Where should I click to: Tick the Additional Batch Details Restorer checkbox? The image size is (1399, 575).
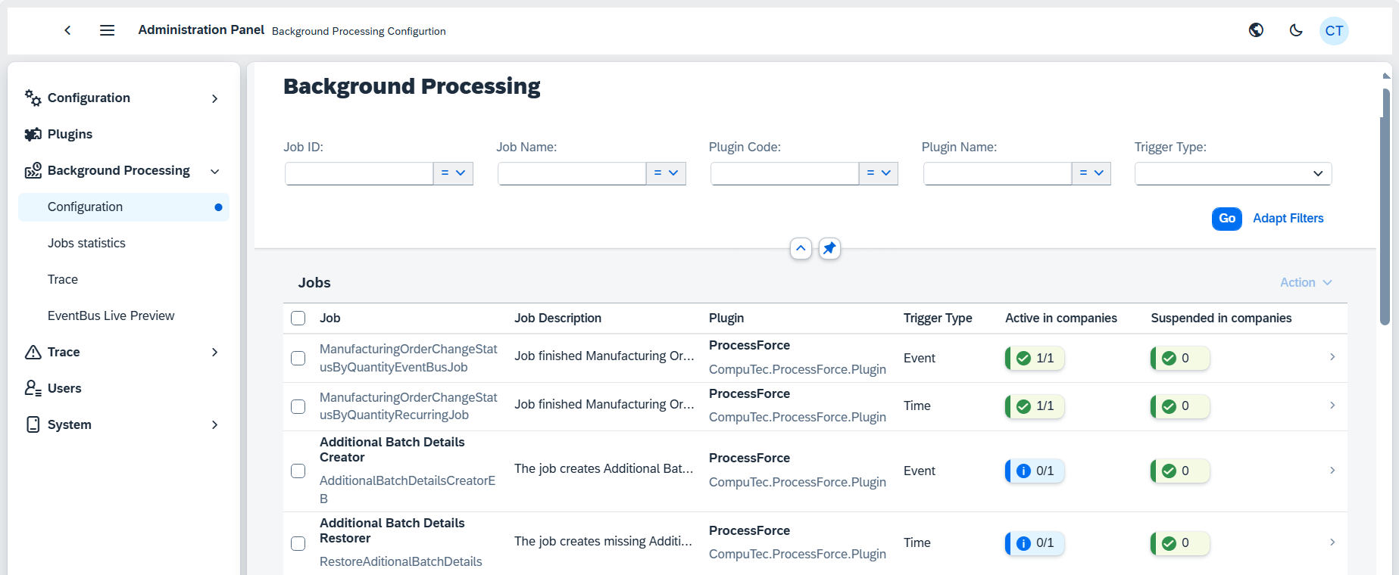click(x=298, y=543)
